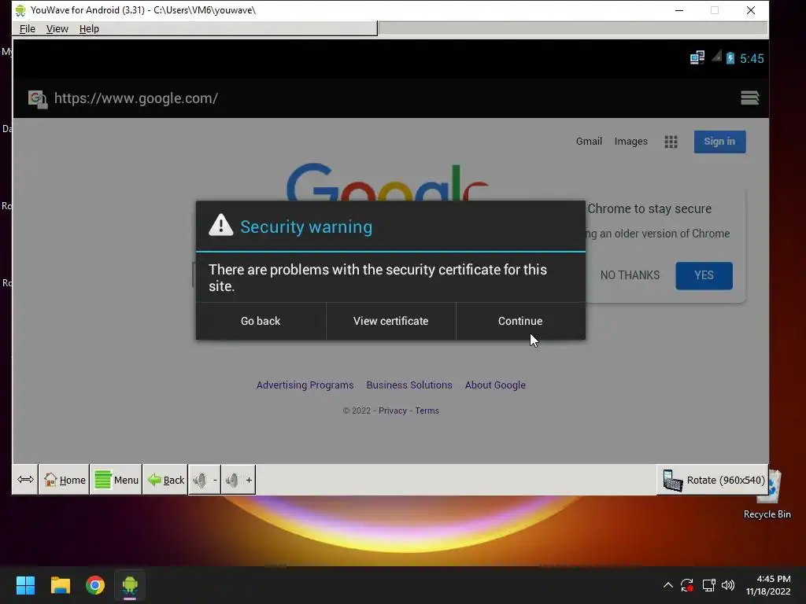This screenshot has height=604, width=806.
Task: Open the File menu
Action: (28, 29)
